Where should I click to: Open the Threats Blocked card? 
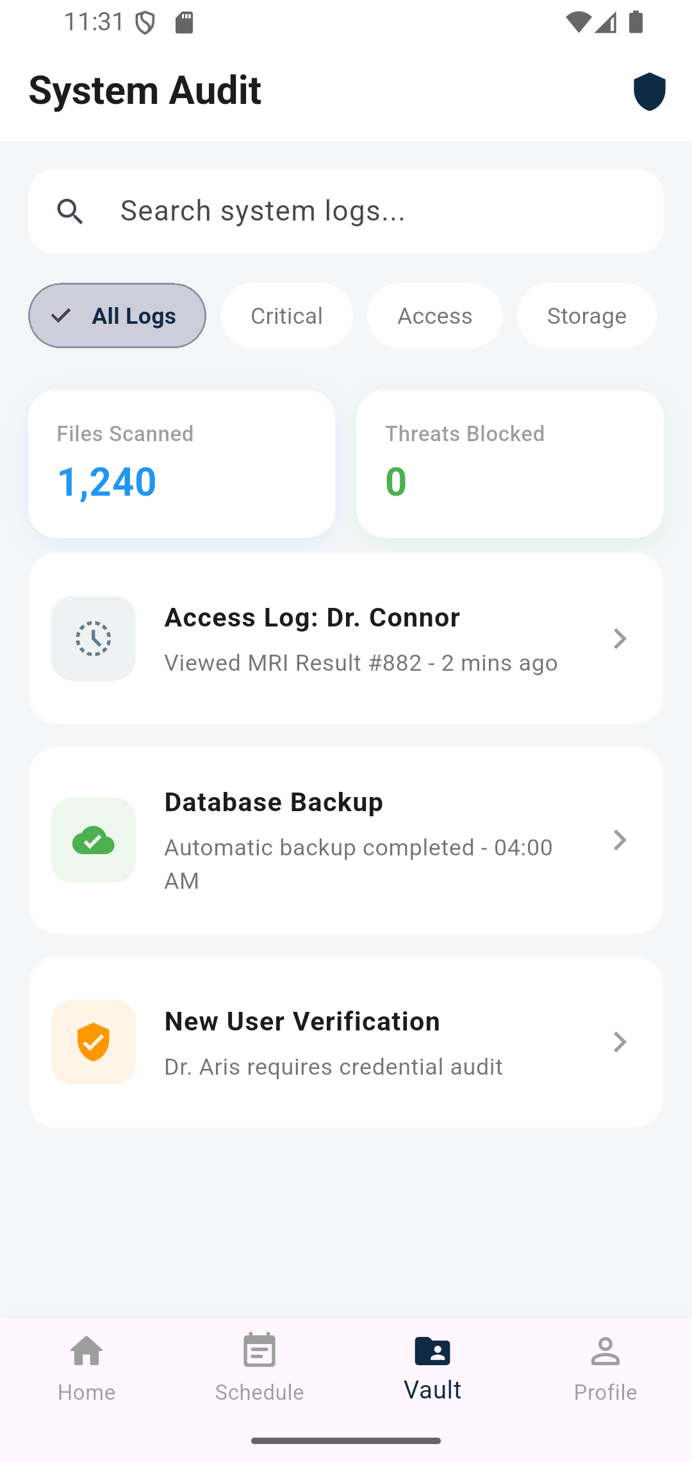tap(509, 464)
